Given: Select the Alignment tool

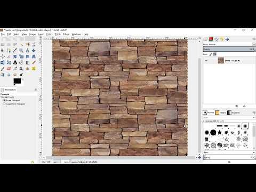Looking at the screenshot, I should tap(3, 57).
